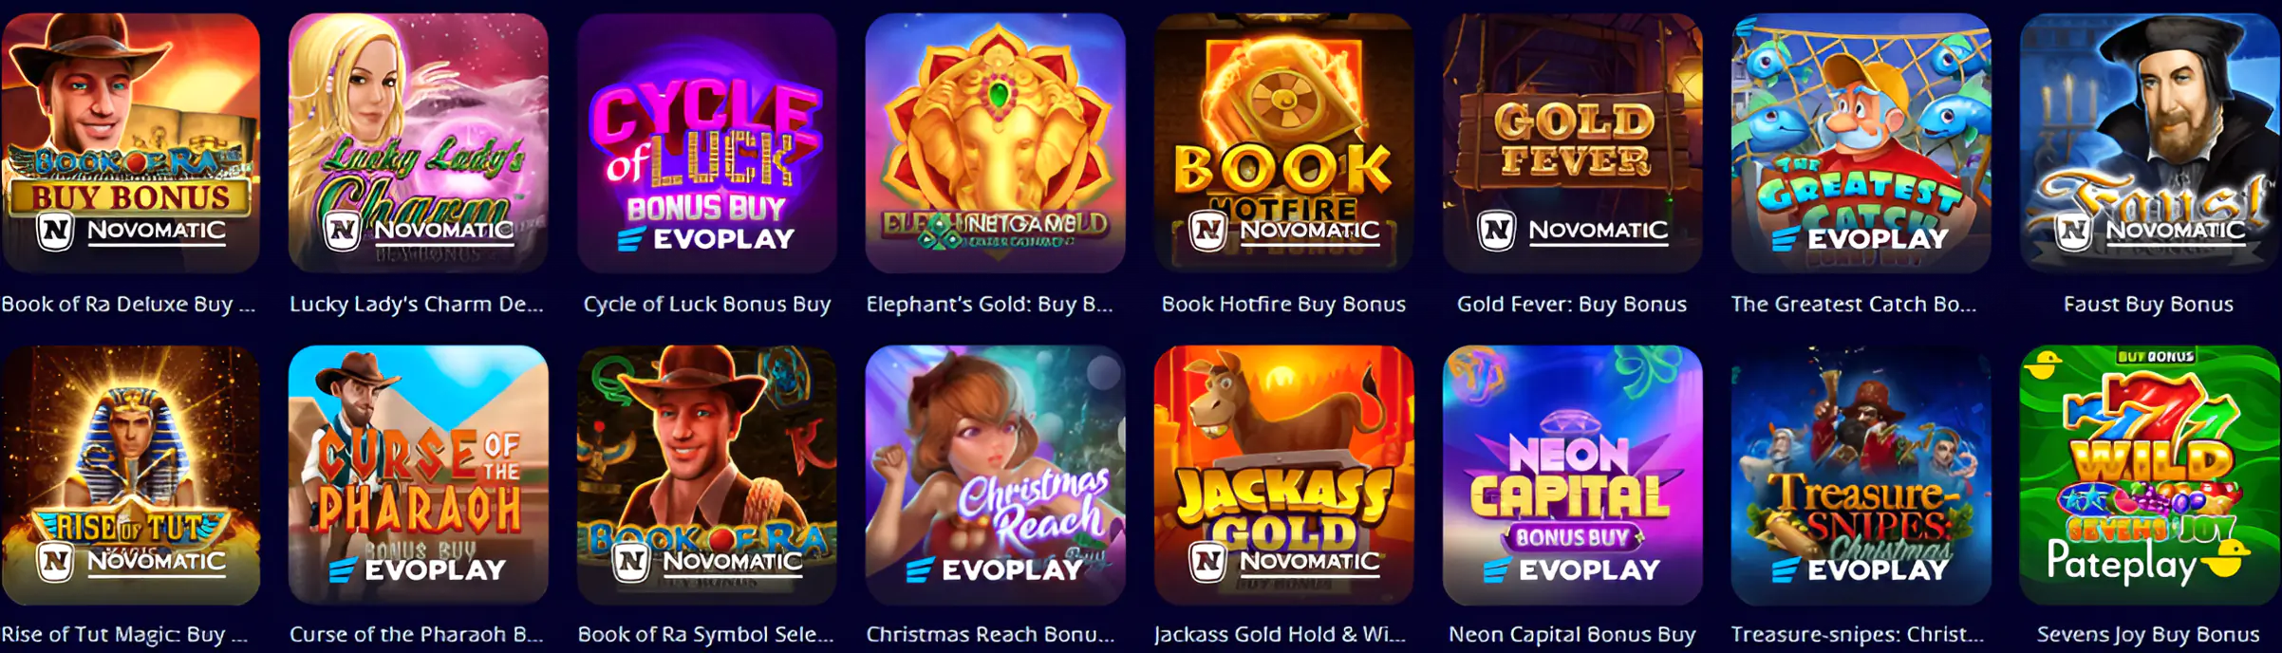
Task: Click the Cycle of Luck Bonus Buy title
Action: pyautogui.click(x=707, y=305)
